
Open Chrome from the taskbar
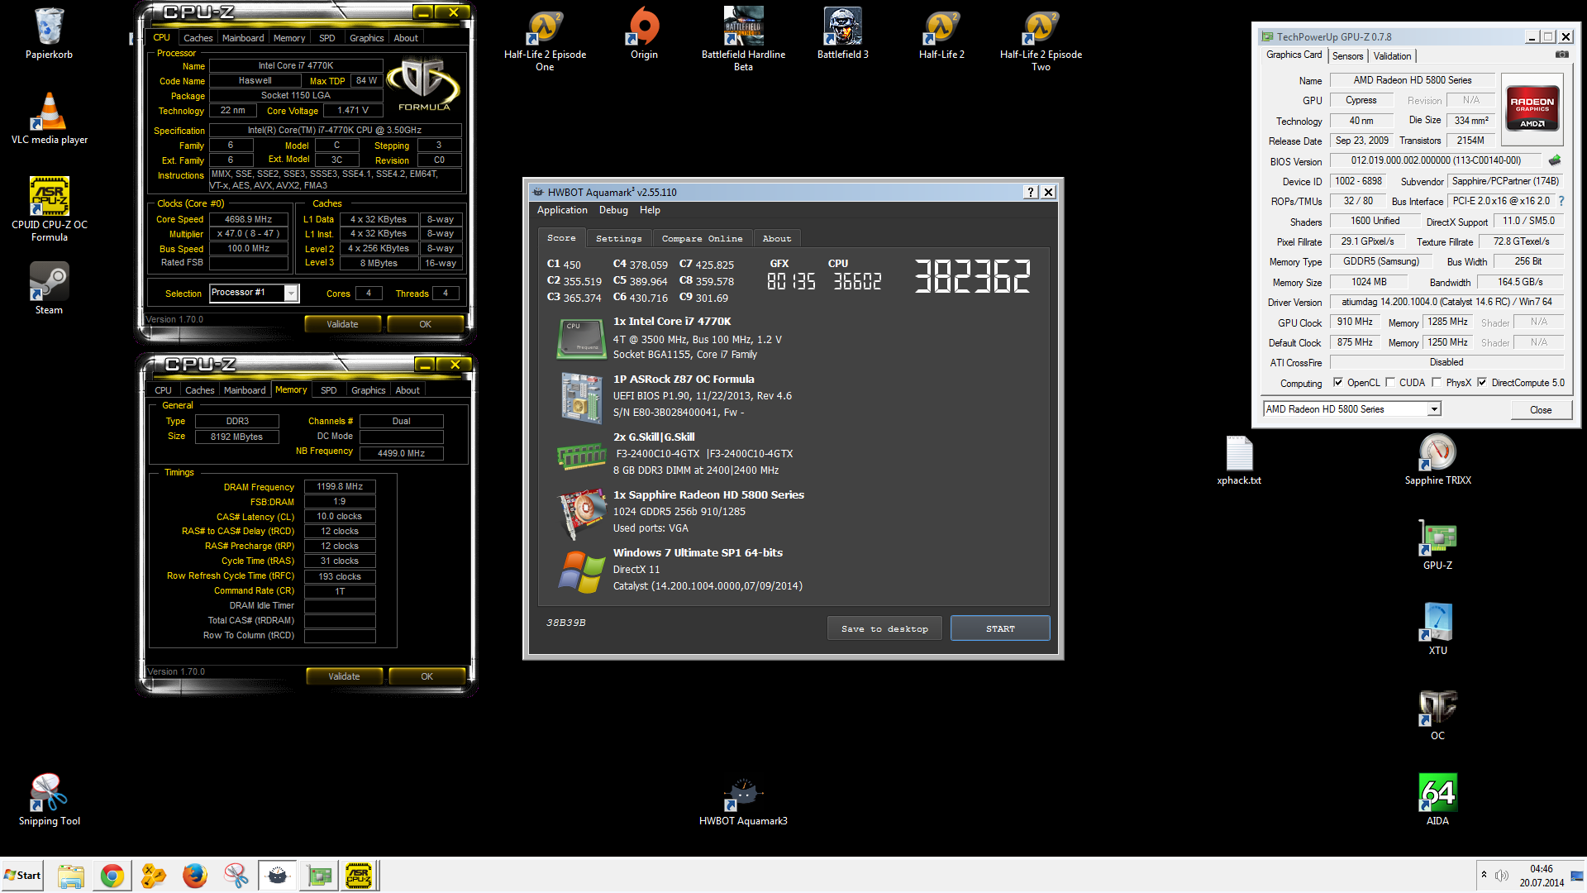pyautogui.click(x=112, y=876)
